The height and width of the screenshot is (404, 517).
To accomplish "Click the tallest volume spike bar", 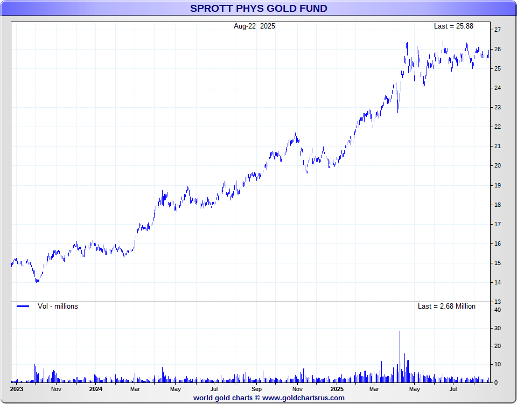I will tap(400, 357).
